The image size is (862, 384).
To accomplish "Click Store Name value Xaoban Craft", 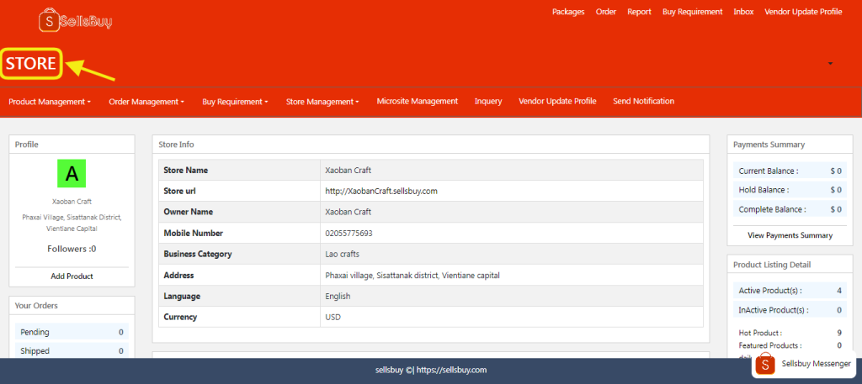I will coord(349,170).
